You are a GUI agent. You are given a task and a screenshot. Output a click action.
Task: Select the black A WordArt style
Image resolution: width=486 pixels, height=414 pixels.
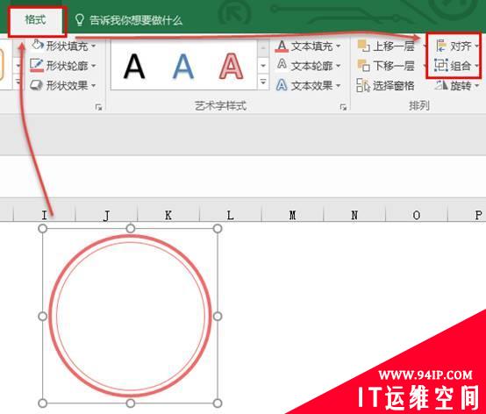pos(134,67)
